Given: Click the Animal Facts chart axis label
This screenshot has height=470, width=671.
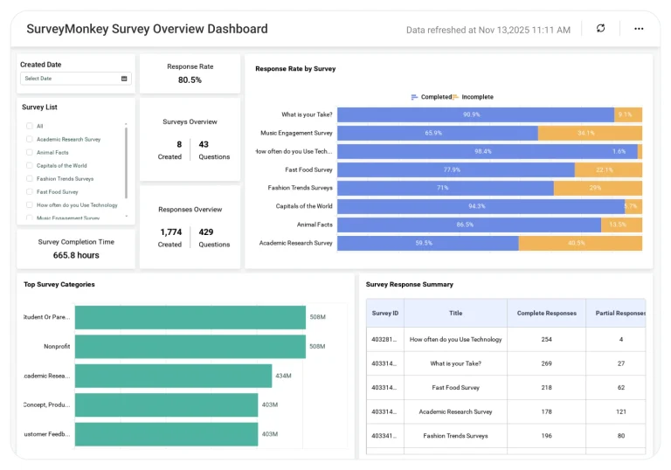Looking at the screenshot, I should 315,225.
